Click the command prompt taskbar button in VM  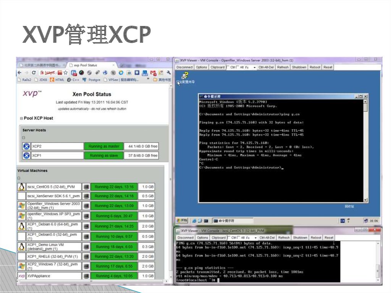click(233, 221)
